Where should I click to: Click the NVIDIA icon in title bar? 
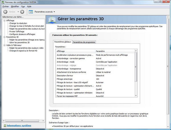point(3,2)
